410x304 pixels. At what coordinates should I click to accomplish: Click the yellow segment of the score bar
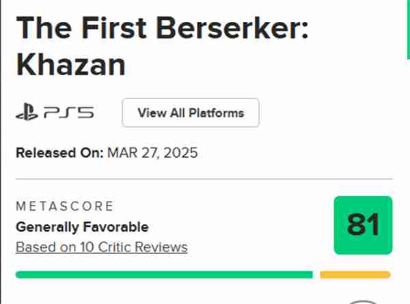[x=355, y=275]
